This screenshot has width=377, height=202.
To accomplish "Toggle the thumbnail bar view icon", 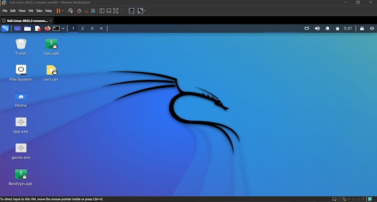I will (x=109, y=11).
